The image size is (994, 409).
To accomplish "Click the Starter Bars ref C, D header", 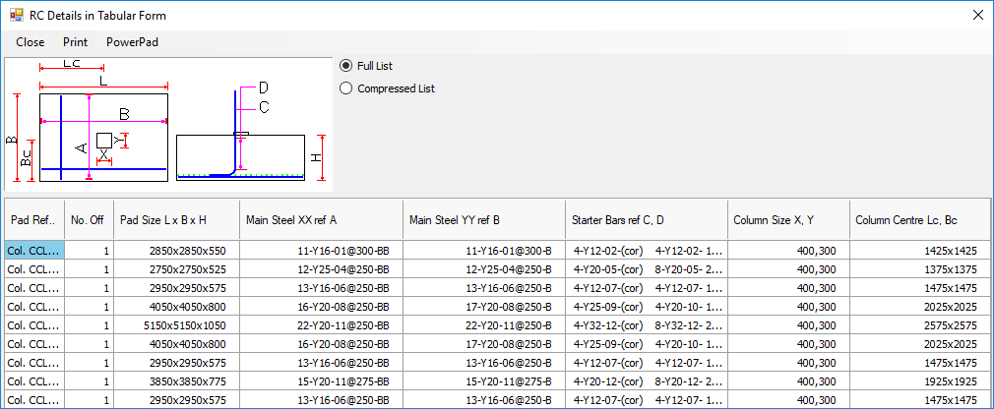I will point(646,220).
